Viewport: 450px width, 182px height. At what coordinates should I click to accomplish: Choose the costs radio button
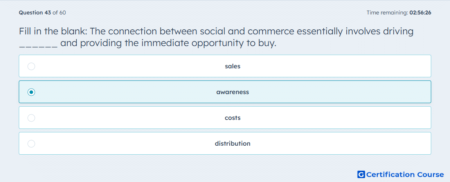coord(31,118)
